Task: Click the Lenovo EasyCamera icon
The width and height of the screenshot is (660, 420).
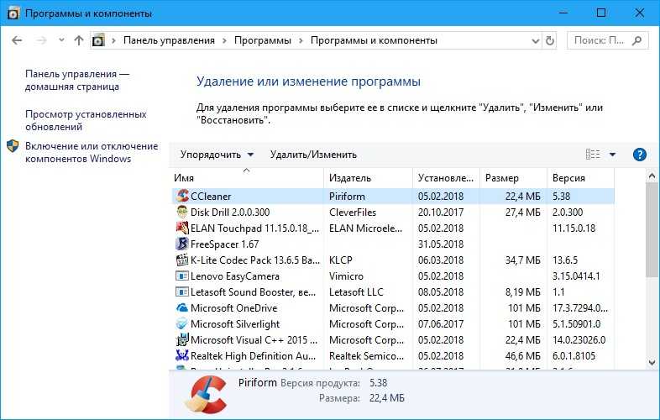Action: 182,276
